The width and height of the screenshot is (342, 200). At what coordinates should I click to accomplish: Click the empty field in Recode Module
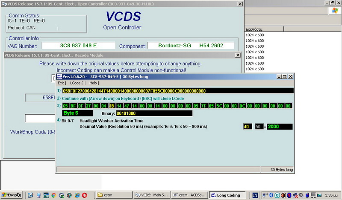pos(40,118)
